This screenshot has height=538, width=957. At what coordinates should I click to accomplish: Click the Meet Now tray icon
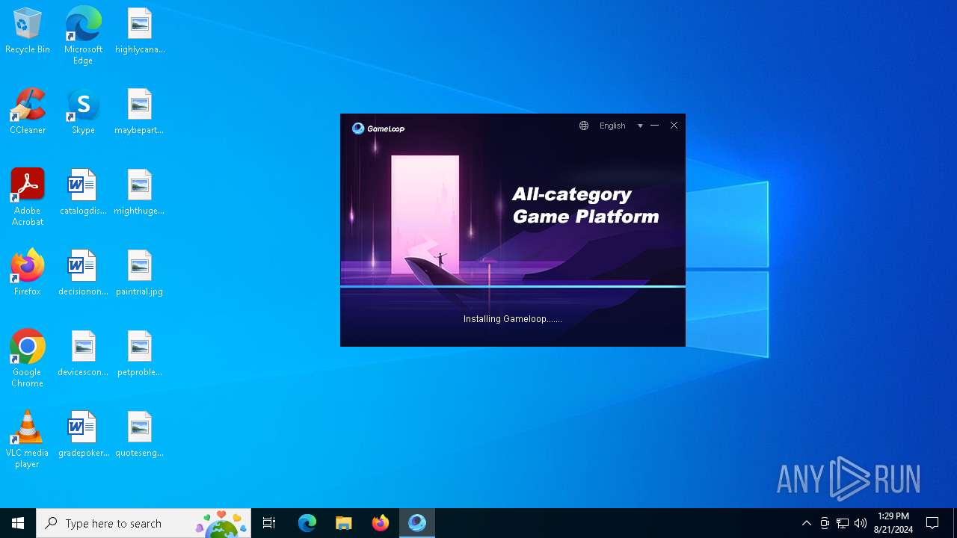[825, 523]
